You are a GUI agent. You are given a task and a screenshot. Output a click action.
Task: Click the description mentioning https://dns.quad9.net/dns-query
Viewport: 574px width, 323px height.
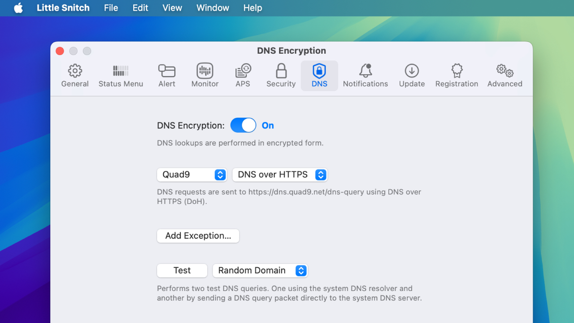pos(289,196)
